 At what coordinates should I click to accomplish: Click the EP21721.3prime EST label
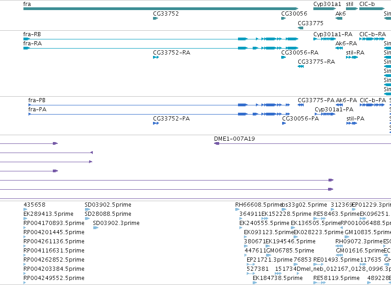pos(270,260)
